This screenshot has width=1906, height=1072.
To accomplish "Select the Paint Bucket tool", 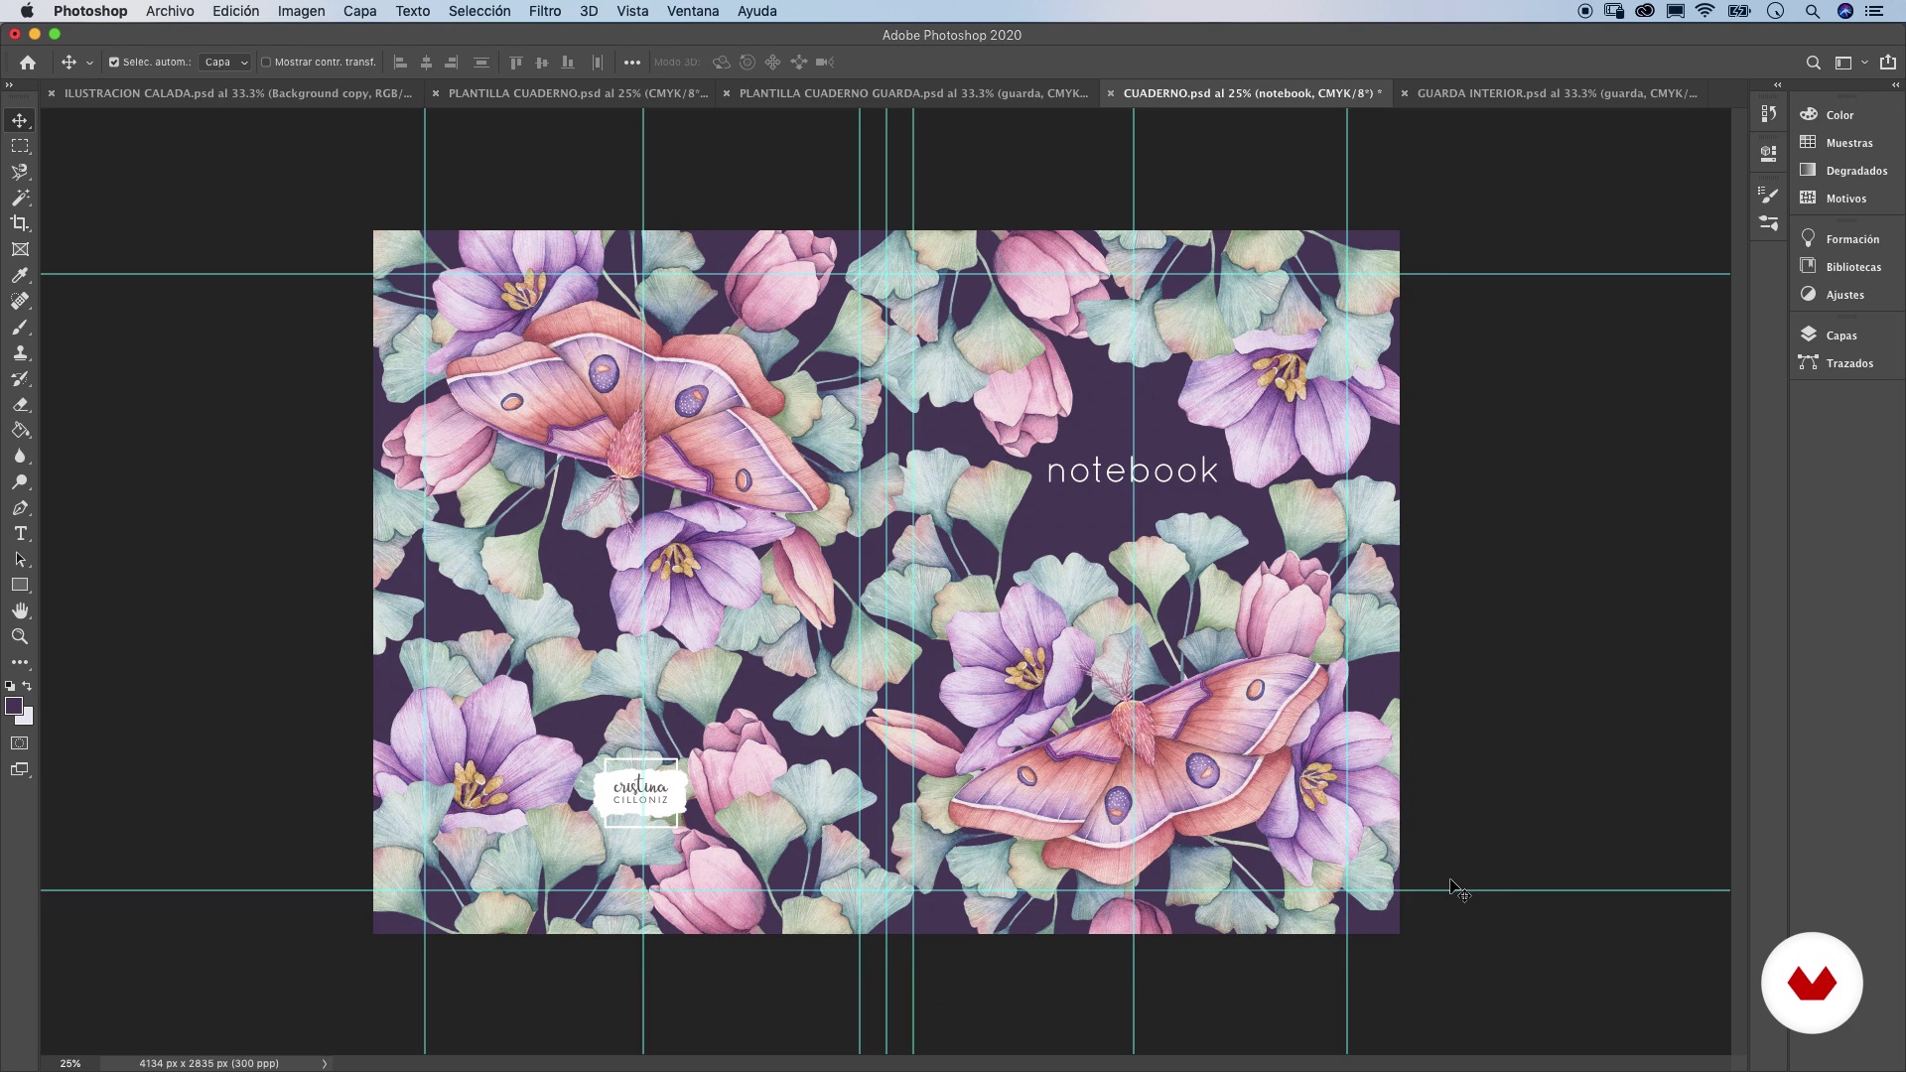I will point(20,430).
